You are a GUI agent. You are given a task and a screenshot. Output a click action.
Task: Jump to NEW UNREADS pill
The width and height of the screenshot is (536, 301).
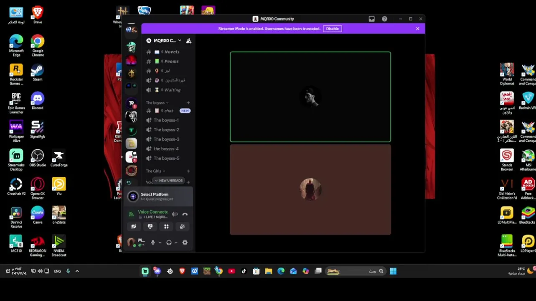point(168,181)
